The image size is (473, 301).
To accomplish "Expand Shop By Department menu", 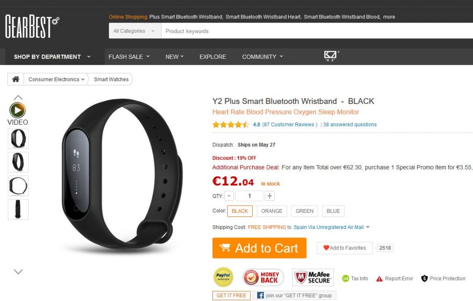I will click(x=52, y=57).
